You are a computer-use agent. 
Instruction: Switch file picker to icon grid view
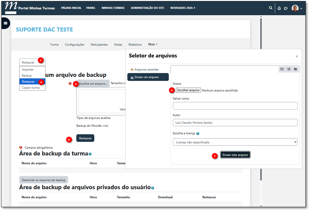(282, 69)
